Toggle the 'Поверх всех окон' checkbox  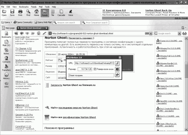95,69
